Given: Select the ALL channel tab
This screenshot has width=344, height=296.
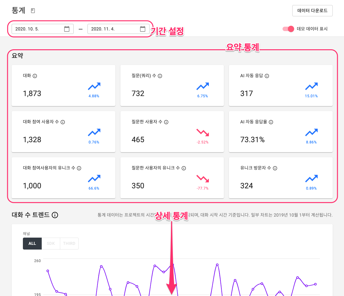Looking at the screenshot, I should tap(32, 244).
